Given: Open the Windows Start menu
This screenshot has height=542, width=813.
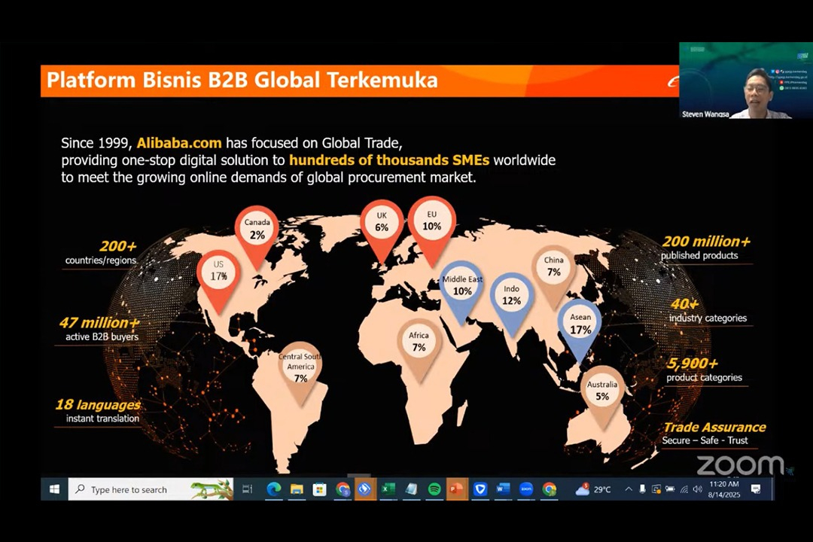Looking at the screenshot, I should click(x=54, y=489).
